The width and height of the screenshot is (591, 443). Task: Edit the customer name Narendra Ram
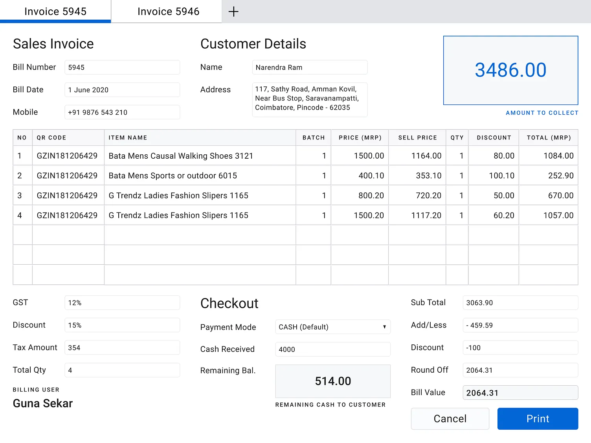pyautogui.click(x=310, y=67)
